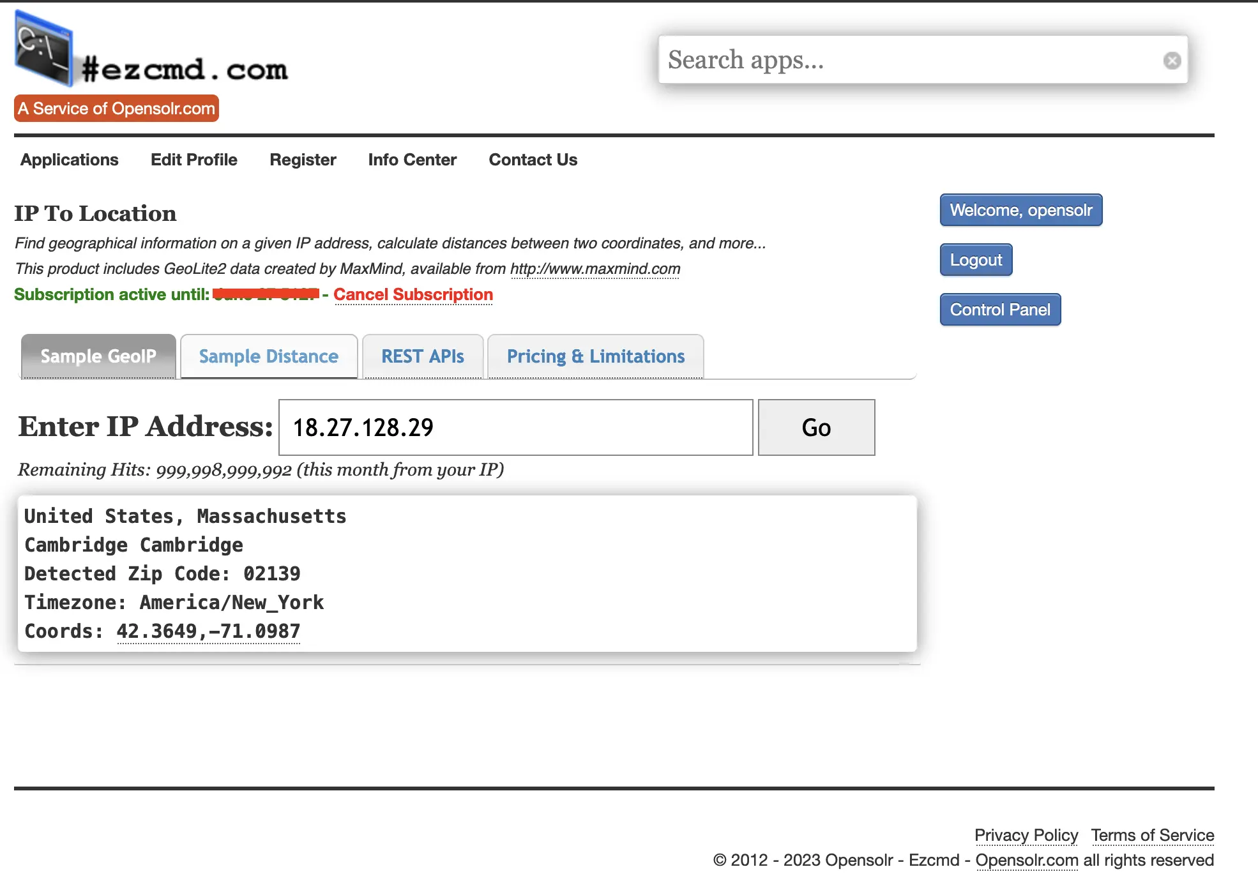1258x890 pixels.
Task: Open the Pricing & Limitations tab
Action: pos(595,356)
